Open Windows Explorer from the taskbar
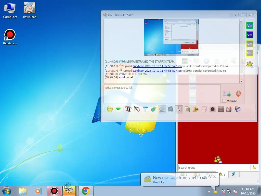This screenshot has width=261, height=196. pyautogui.click(x=23, y=191)
